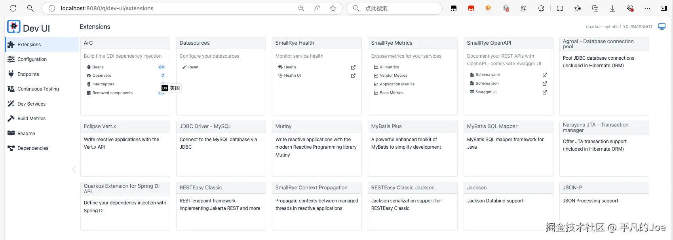
Task: Click quarkus-mybatis 1.0.0-SNAPSHOT version text
Action: 619,27
